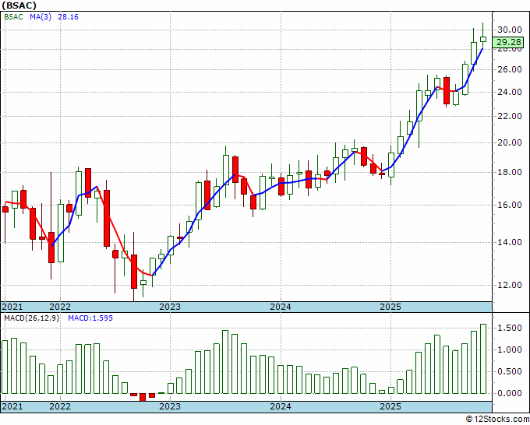Click the 0.000 MACD axis label

510,393
